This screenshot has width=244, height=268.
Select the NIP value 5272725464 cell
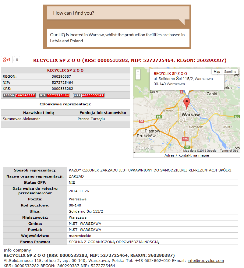point(90,83)
